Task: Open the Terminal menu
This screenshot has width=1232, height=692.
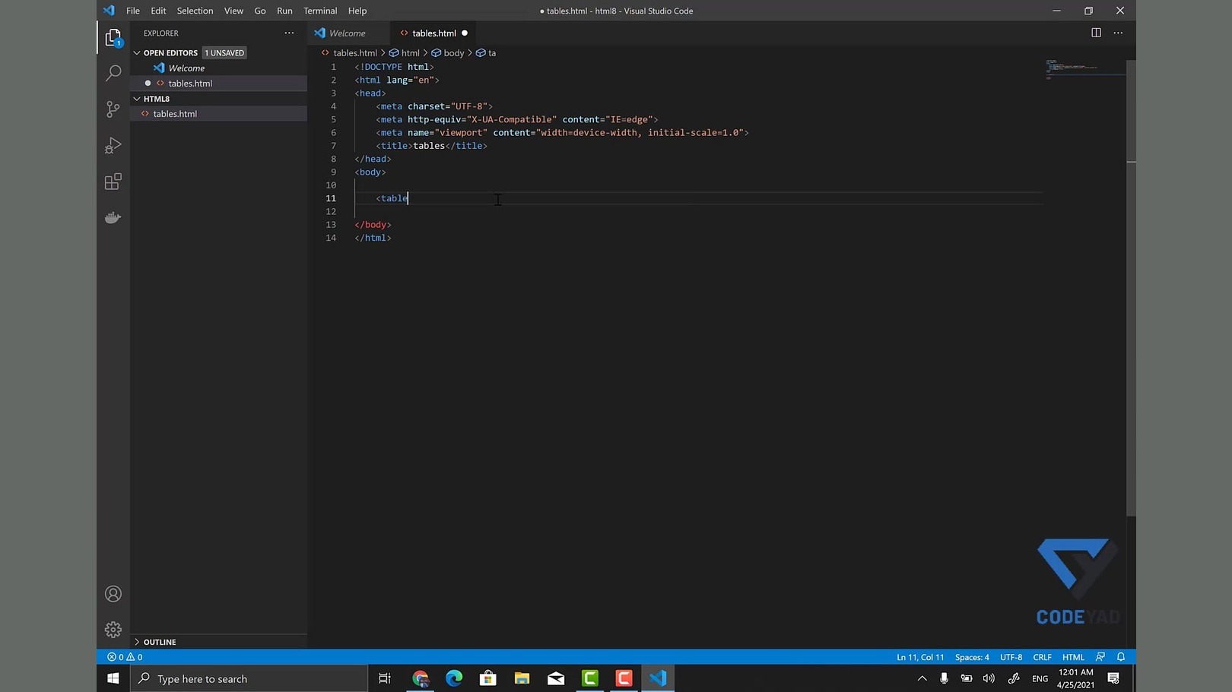Action: pos(319,11)
